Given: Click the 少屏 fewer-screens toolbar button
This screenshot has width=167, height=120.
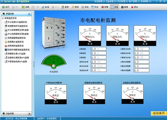Looking at the screenshot, I should pyautogui.click(x=35, y=7).
